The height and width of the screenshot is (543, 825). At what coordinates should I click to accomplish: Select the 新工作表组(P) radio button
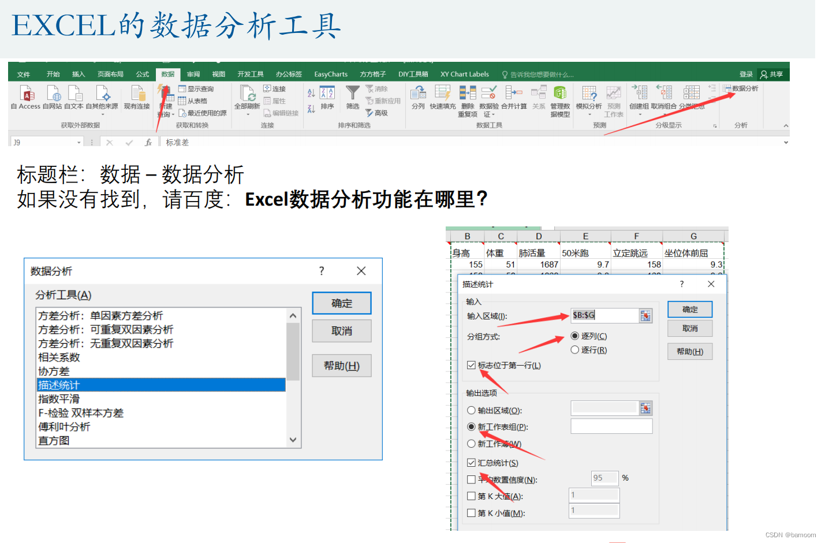click(x=471, y=427)
